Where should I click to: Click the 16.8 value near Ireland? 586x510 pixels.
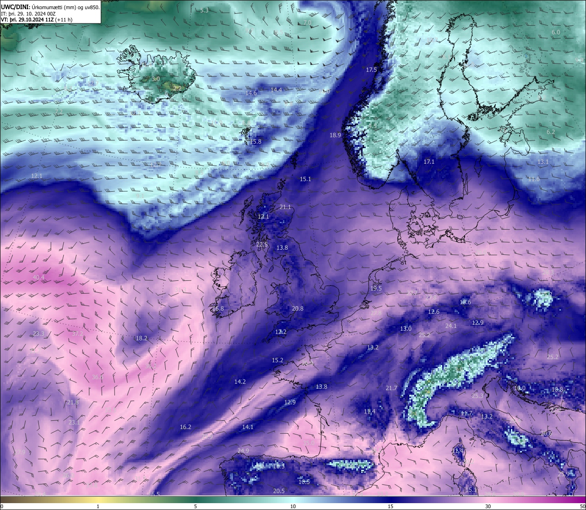point(218,309)
